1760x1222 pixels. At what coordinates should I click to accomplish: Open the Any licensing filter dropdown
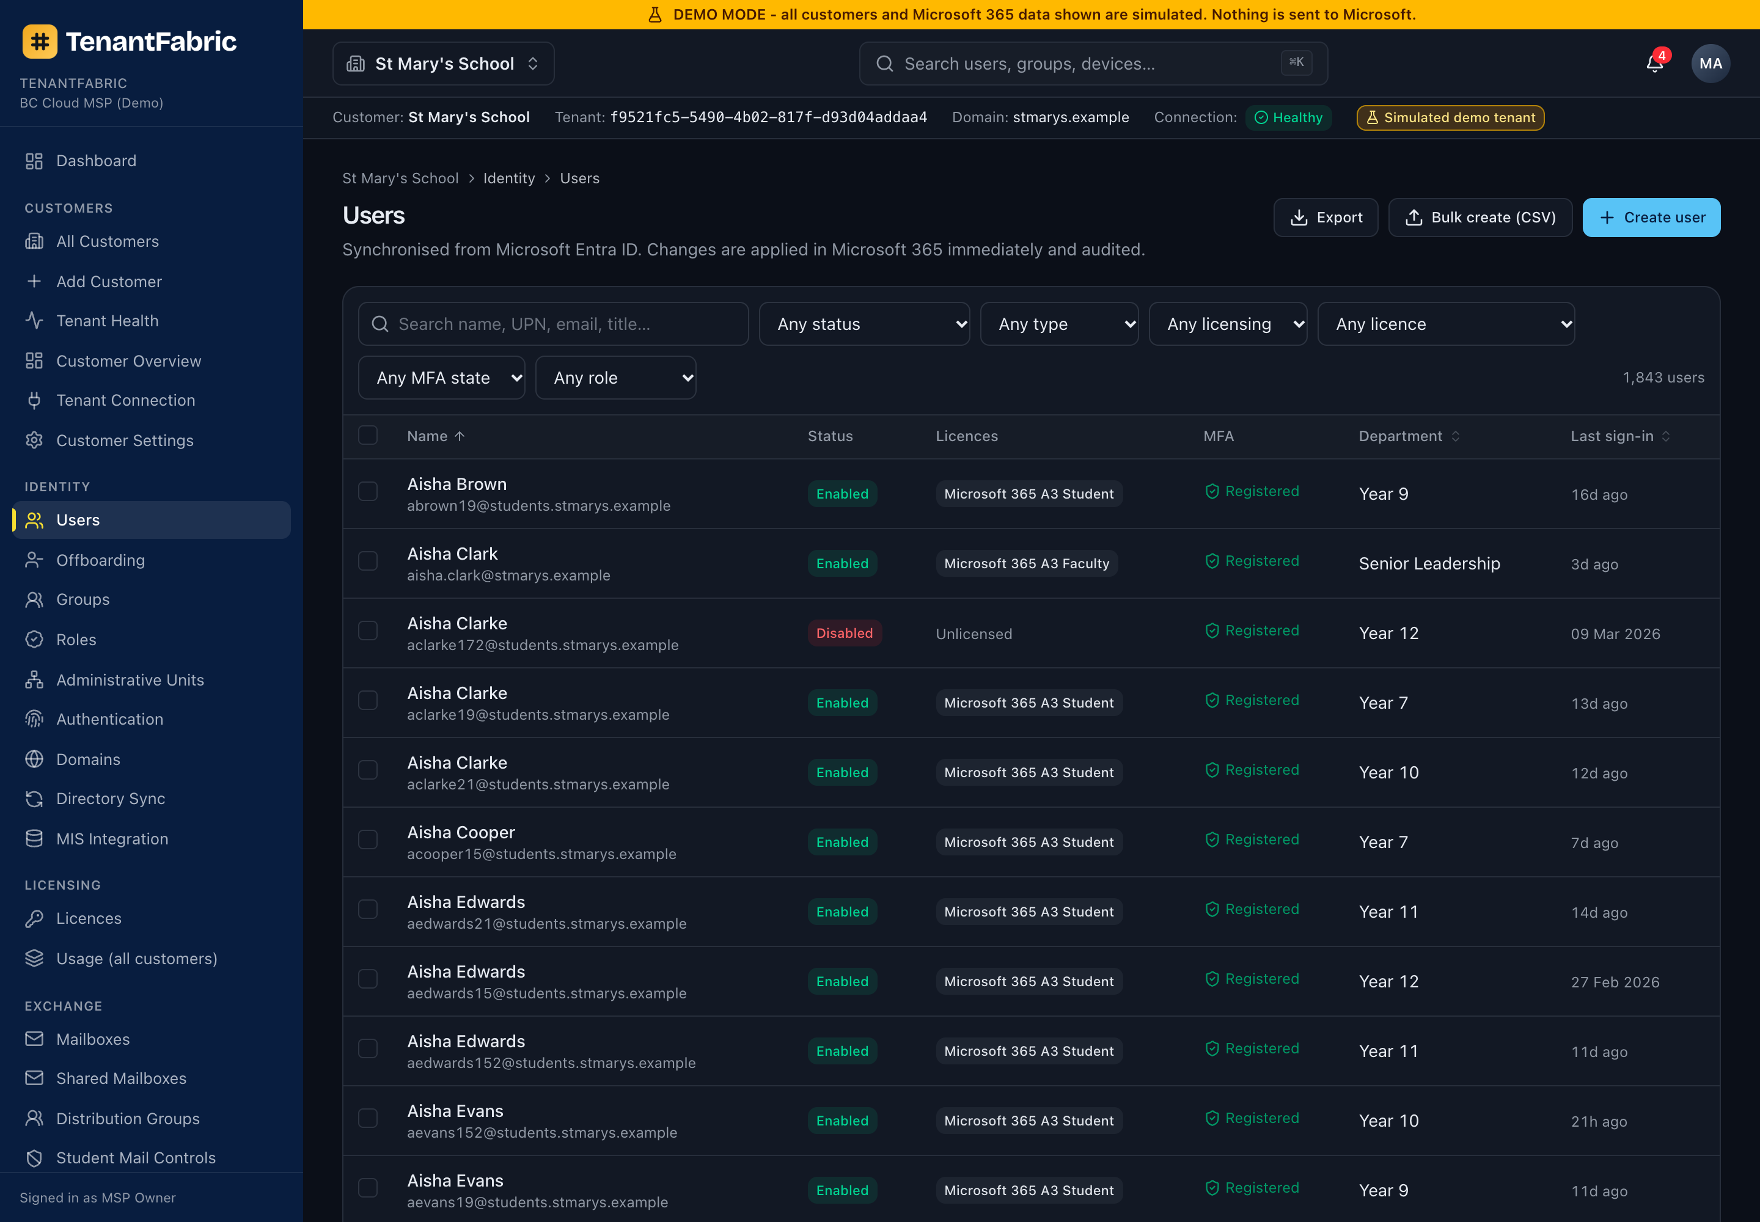pos(1228,324)
